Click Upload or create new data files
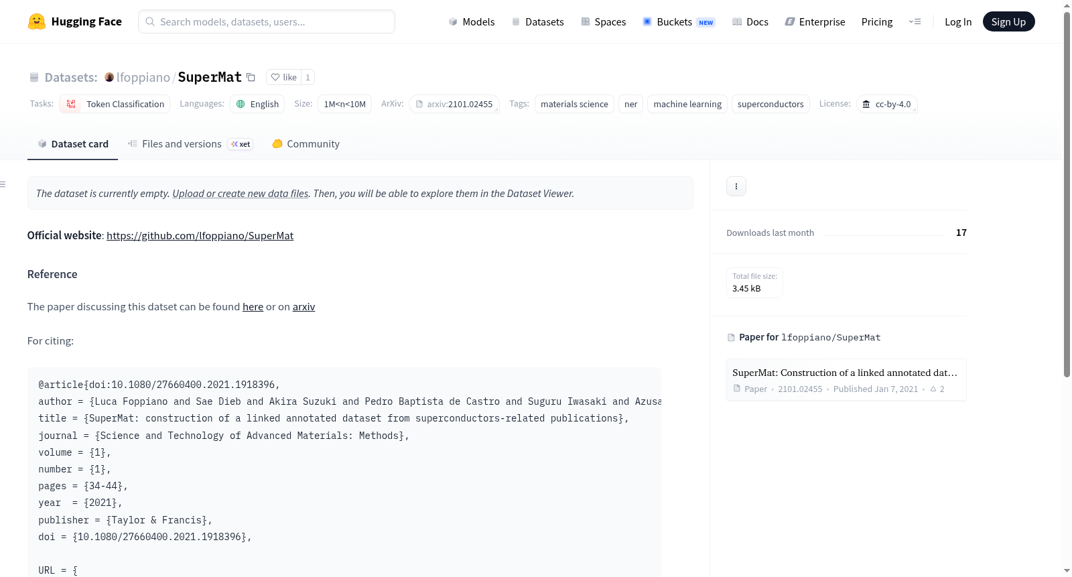1072x577 pixels. pos(241,193)
